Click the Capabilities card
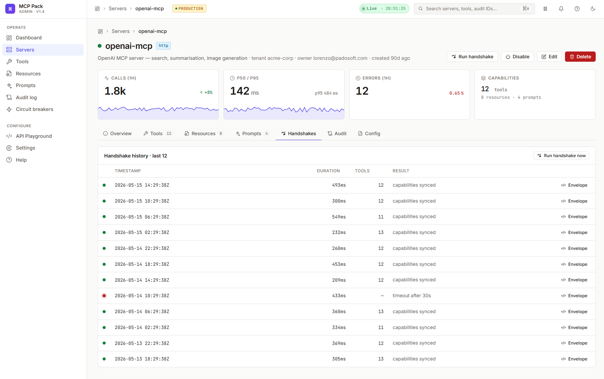This screenshot has height=379, width=604. (x=535, y=95)
